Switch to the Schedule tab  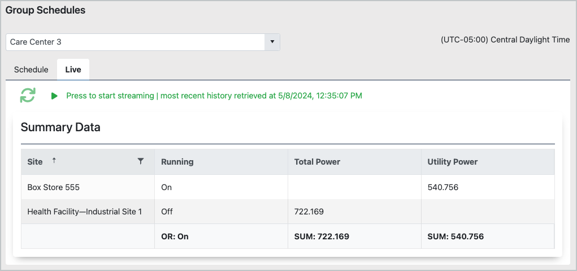[31, 70]
